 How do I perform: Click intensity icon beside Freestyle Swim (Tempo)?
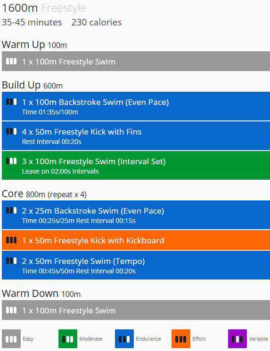tap(11, 261)
